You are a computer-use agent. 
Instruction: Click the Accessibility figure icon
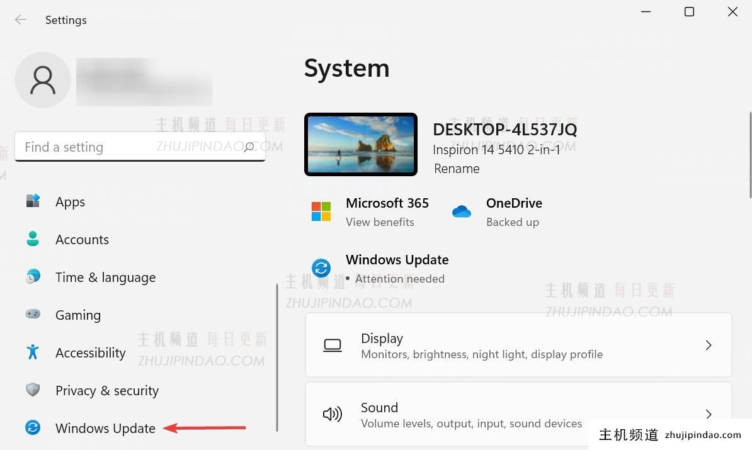click(x=33, y=352)
